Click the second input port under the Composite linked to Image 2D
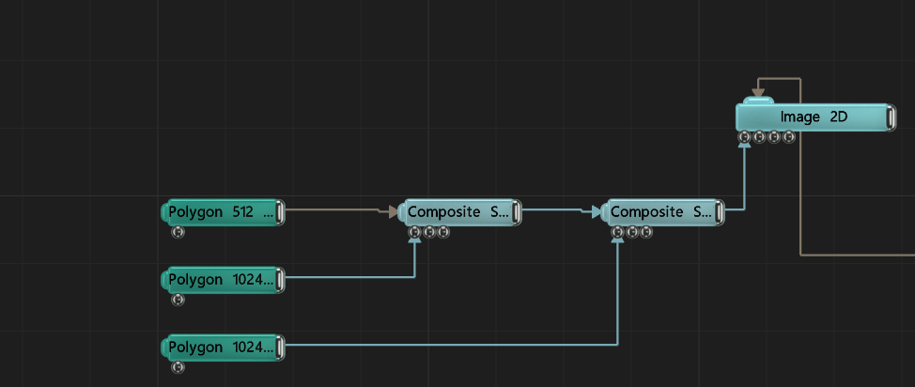915x387 pixels. pyautogui.click(x=632, y=232)
